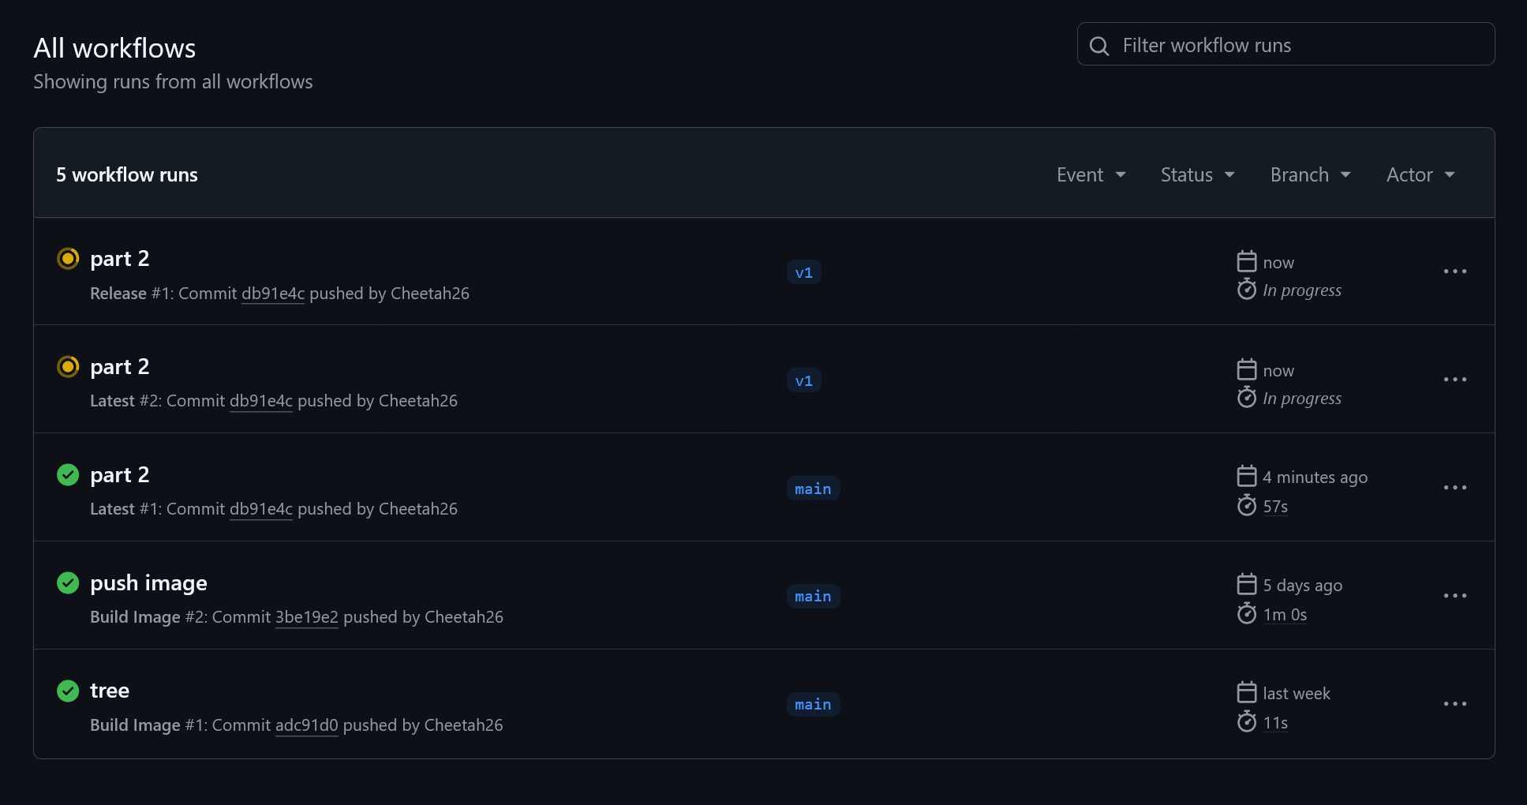1527x805 pixels.
Task: Open the kebab menu on the 'tree' run row
Action: tap(1455, 703)
